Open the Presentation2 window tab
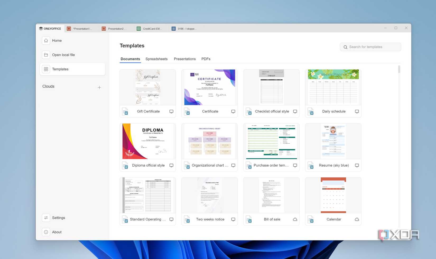 (x=116, y=29)
